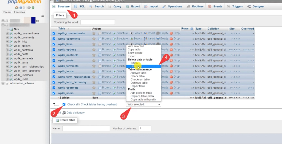
Task: Expand wp4k_comments tree node
Action: click(7, 37)
